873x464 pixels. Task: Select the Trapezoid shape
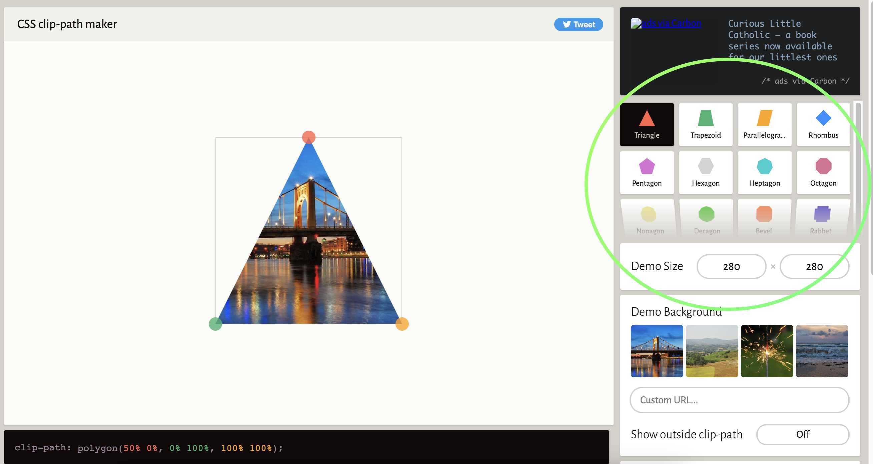706,124
